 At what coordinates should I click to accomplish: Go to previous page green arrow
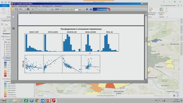pos(68,9)
